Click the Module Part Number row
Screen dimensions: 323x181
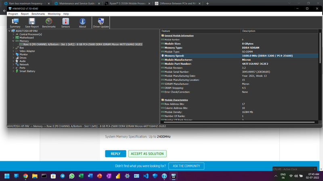click(x=239, y=64)
